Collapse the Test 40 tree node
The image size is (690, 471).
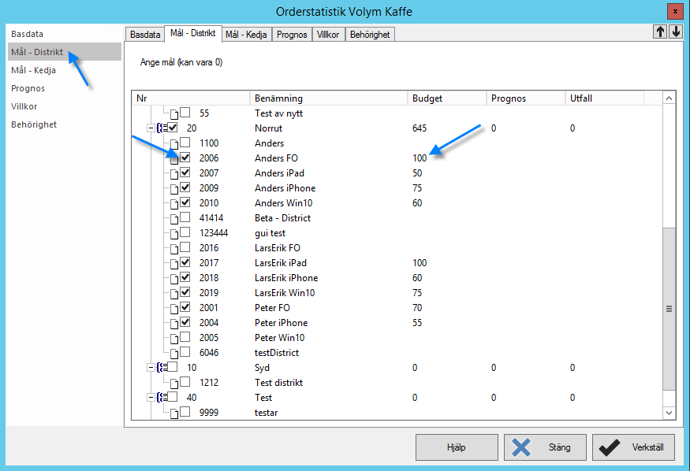[x=151, y=397]
